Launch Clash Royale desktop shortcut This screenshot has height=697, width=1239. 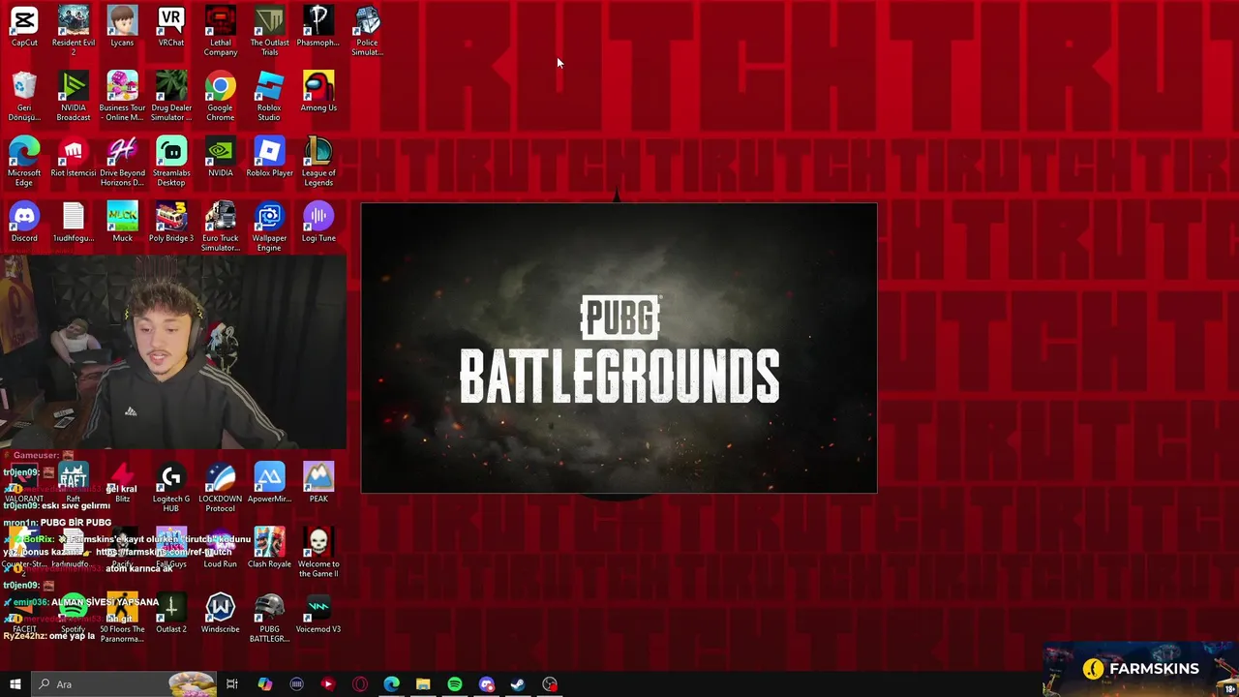click(x=269, y=548)
